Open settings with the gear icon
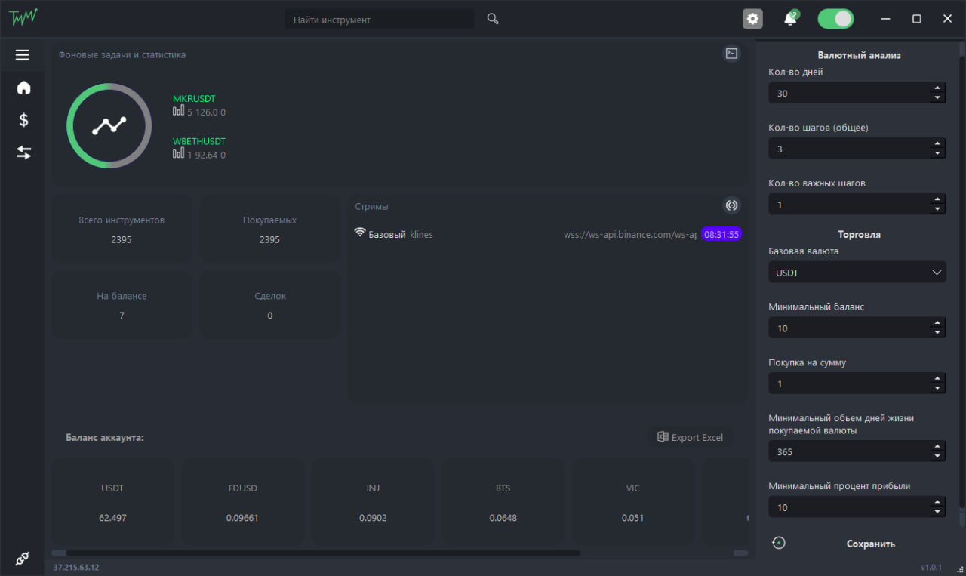This screenshot has width=966, height=576. [x=752, y=19]
